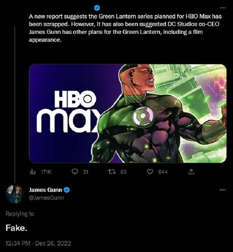
Task: Like the tweet with the heart icon
Action: 150,171
